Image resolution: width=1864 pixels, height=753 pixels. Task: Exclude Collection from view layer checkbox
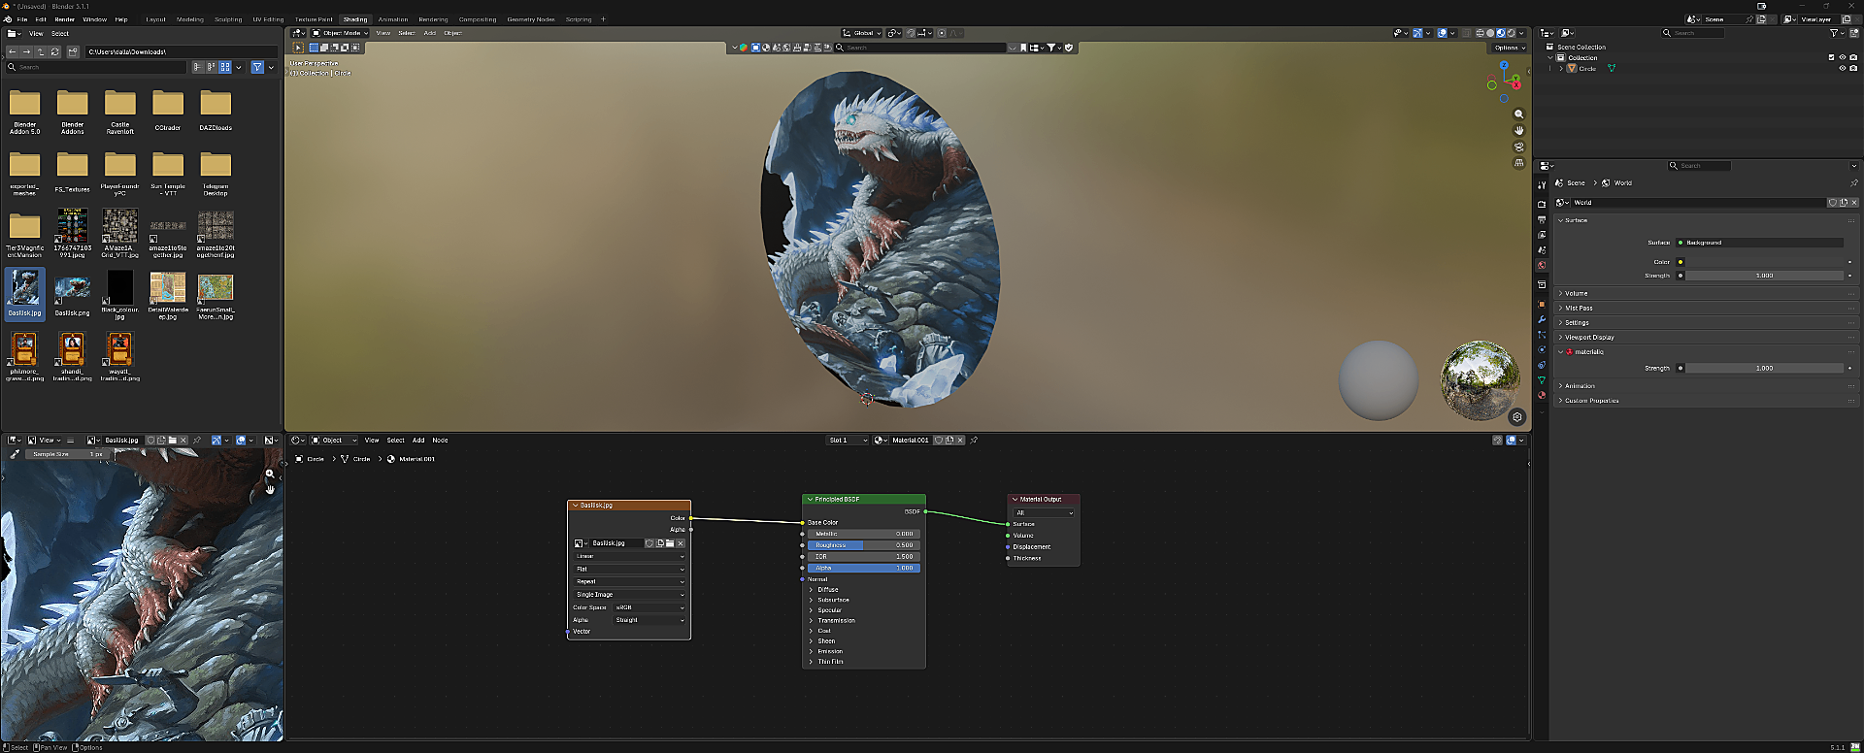tap(1832, 57)
